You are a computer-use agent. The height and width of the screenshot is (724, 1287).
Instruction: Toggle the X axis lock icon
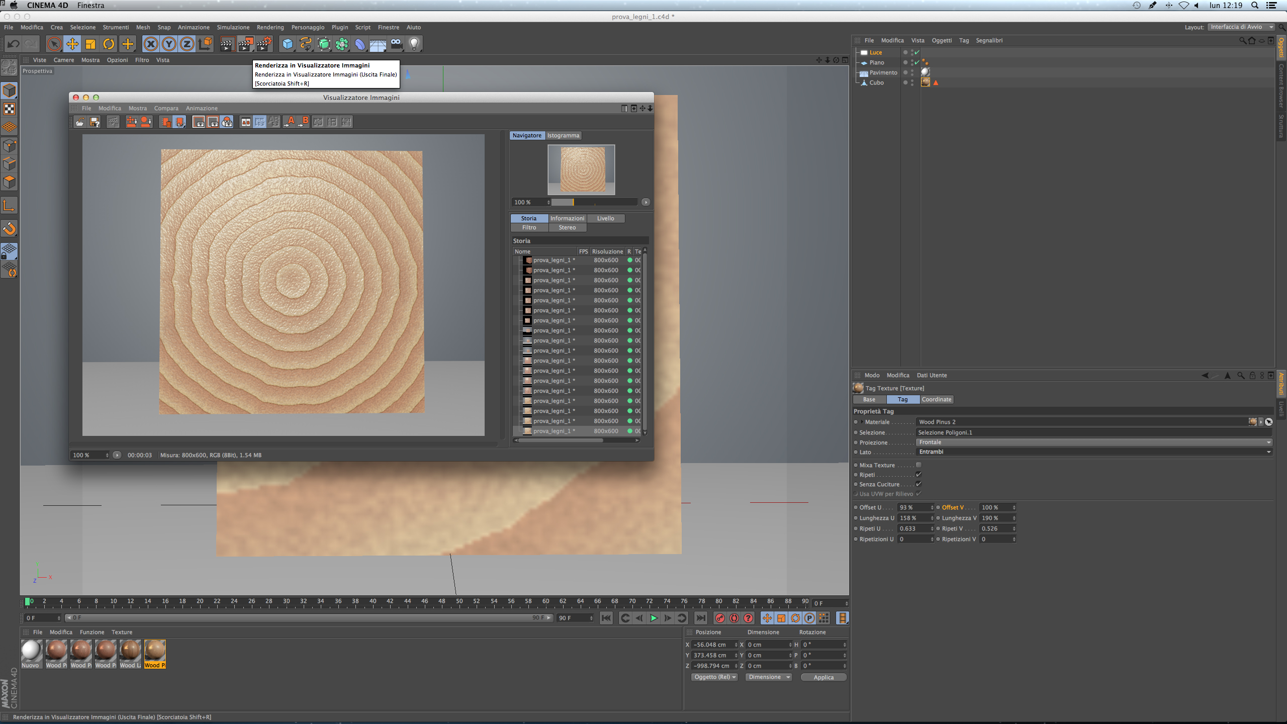click(150, 44)
